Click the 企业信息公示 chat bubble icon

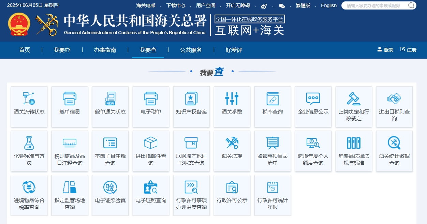pos(313,98)
